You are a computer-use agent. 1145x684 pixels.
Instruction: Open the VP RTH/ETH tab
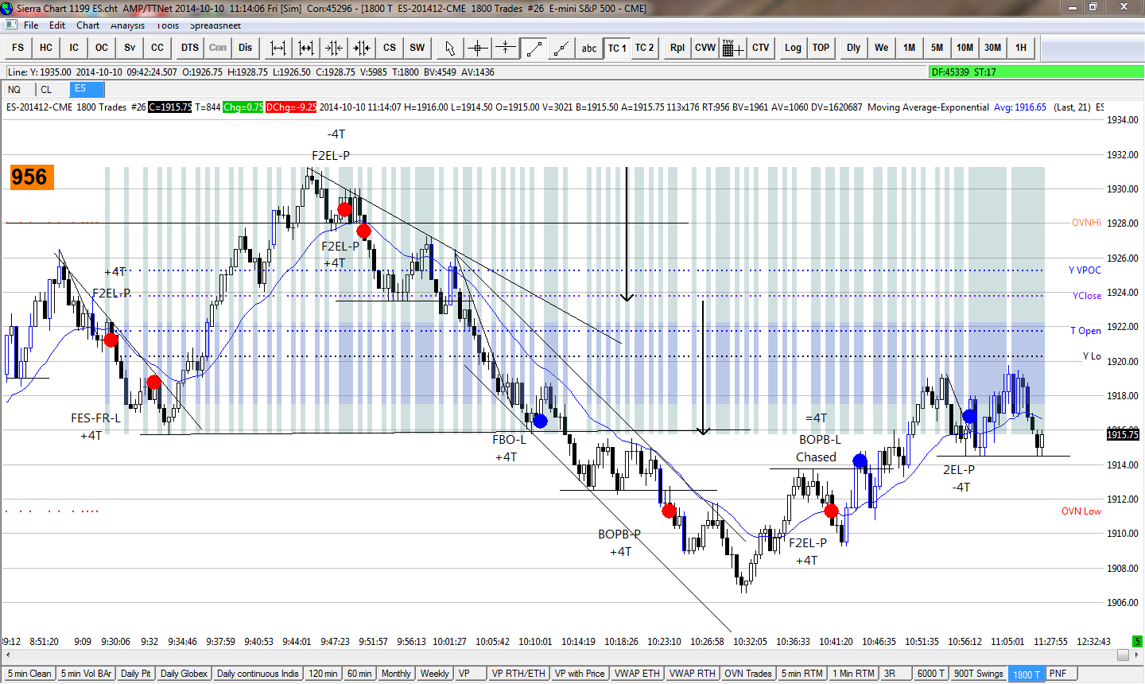pyautogui.click(x=518, y=674)
